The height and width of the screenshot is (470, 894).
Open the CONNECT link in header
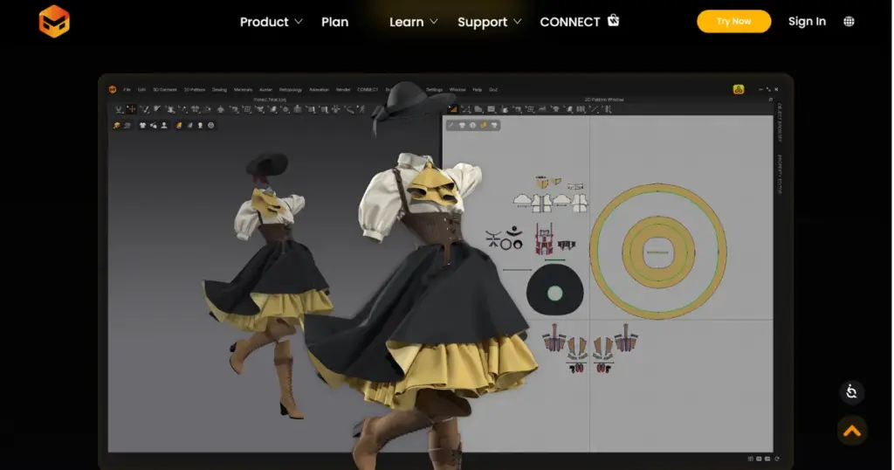click(x=569, y=22)
